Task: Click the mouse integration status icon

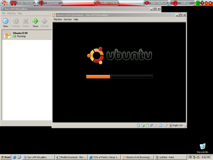Action: pyautogui.click(x=166, y=125)
